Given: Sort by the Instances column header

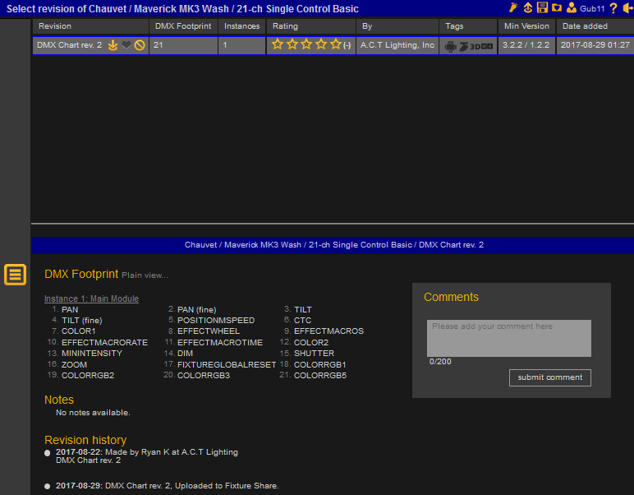Looking at the screenshot, I should [241, 26].
